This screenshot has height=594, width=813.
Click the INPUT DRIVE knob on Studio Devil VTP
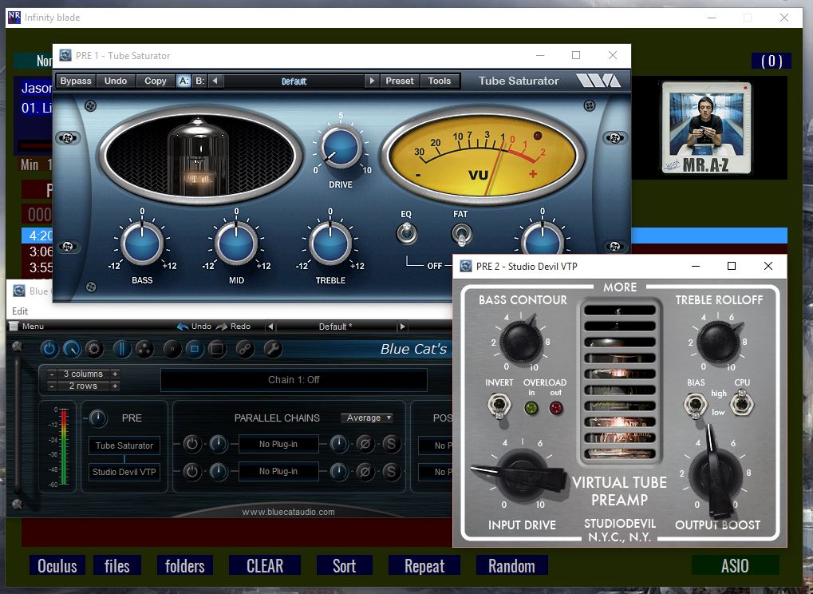pyautogui.click(x=521, y=476)
